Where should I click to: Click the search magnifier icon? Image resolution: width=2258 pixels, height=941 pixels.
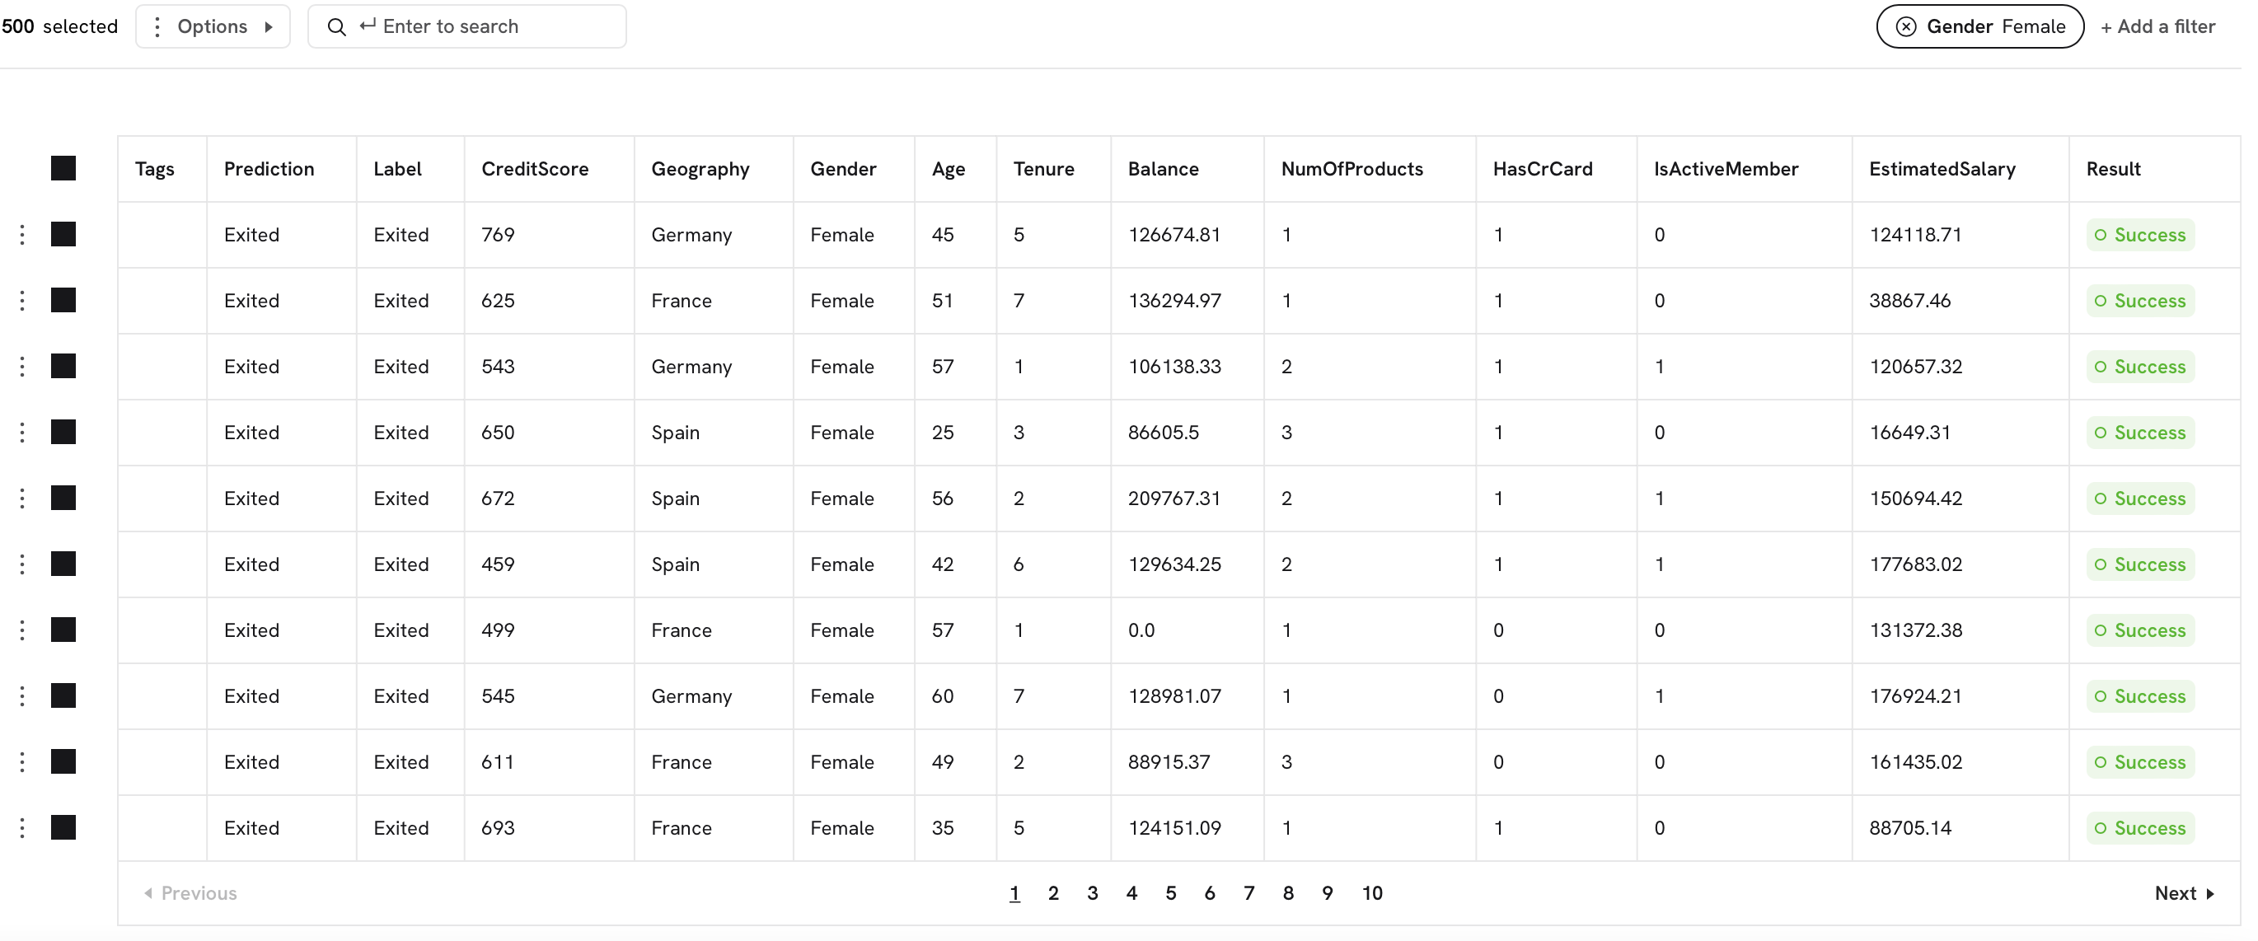336,26
